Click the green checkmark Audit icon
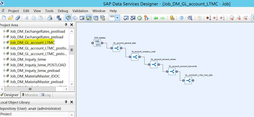The height and width of the screenshot is (117, 254). point(140,18)
